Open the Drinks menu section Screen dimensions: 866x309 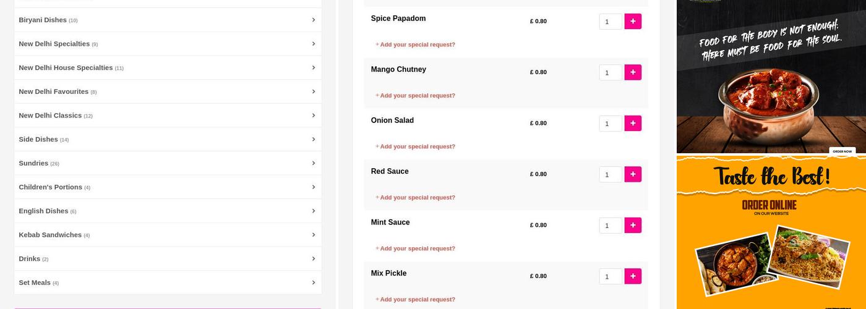(x=30, y=259)
